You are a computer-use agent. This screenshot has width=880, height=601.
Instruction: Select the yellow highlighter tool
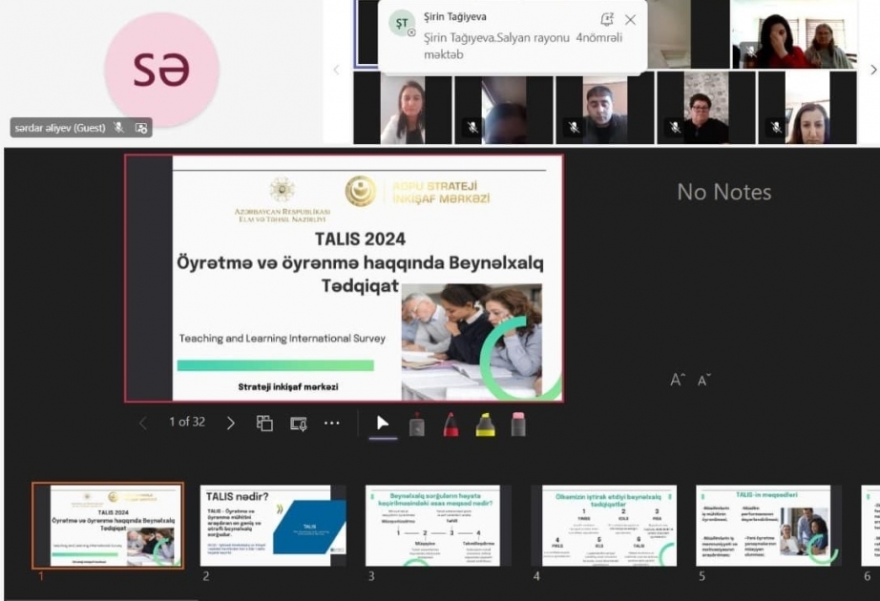point(486,425)
